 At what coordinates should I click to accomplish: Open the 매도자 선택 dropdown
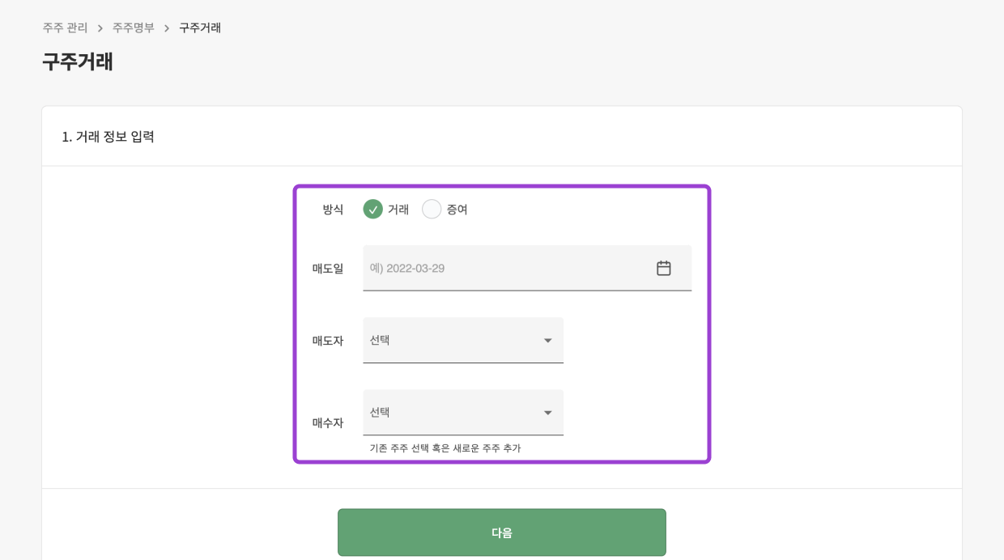coord(453,341)
